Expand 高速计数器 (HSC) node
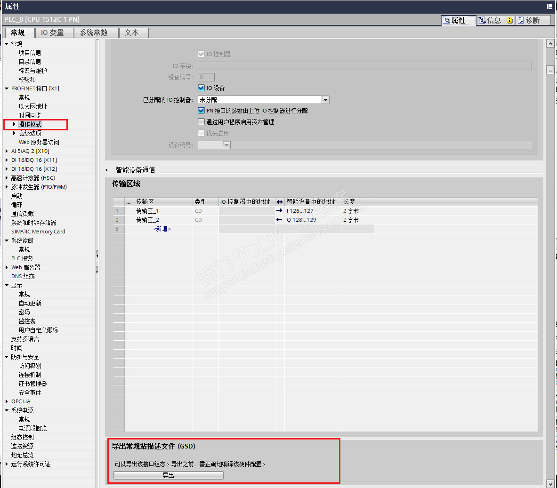 coord(7,178)
